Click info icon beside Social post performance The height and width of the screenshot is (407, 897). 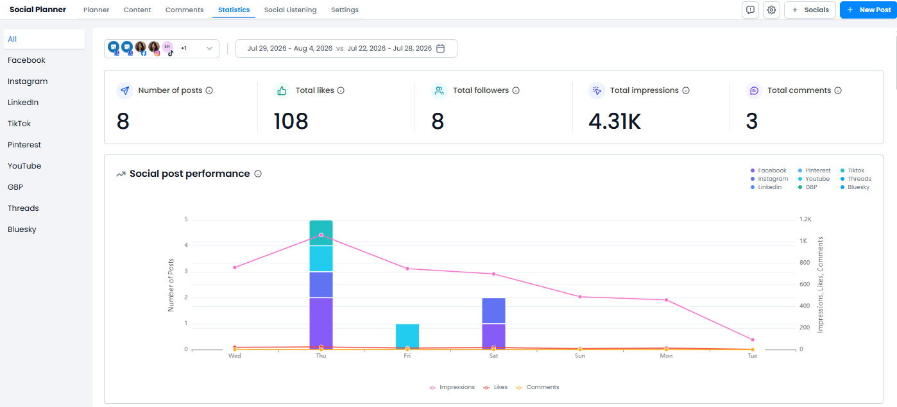click(258, 174)
